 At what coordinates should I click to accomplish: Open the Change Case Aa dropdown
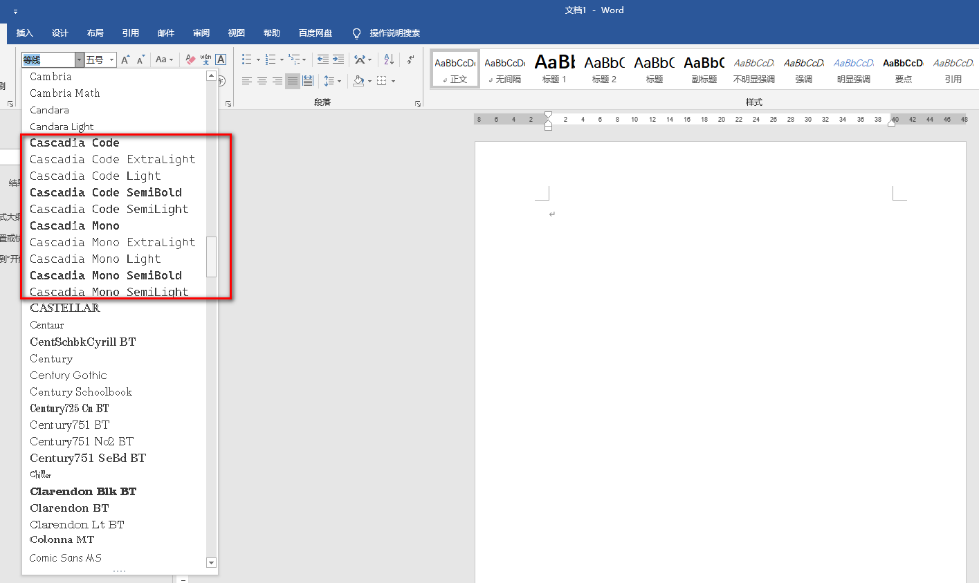pyautogui.click(x=164, y=59)
